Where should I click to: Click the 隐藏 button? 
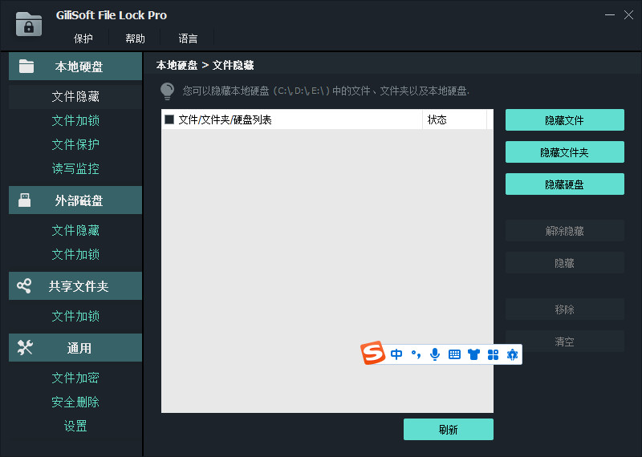point(565,263)
